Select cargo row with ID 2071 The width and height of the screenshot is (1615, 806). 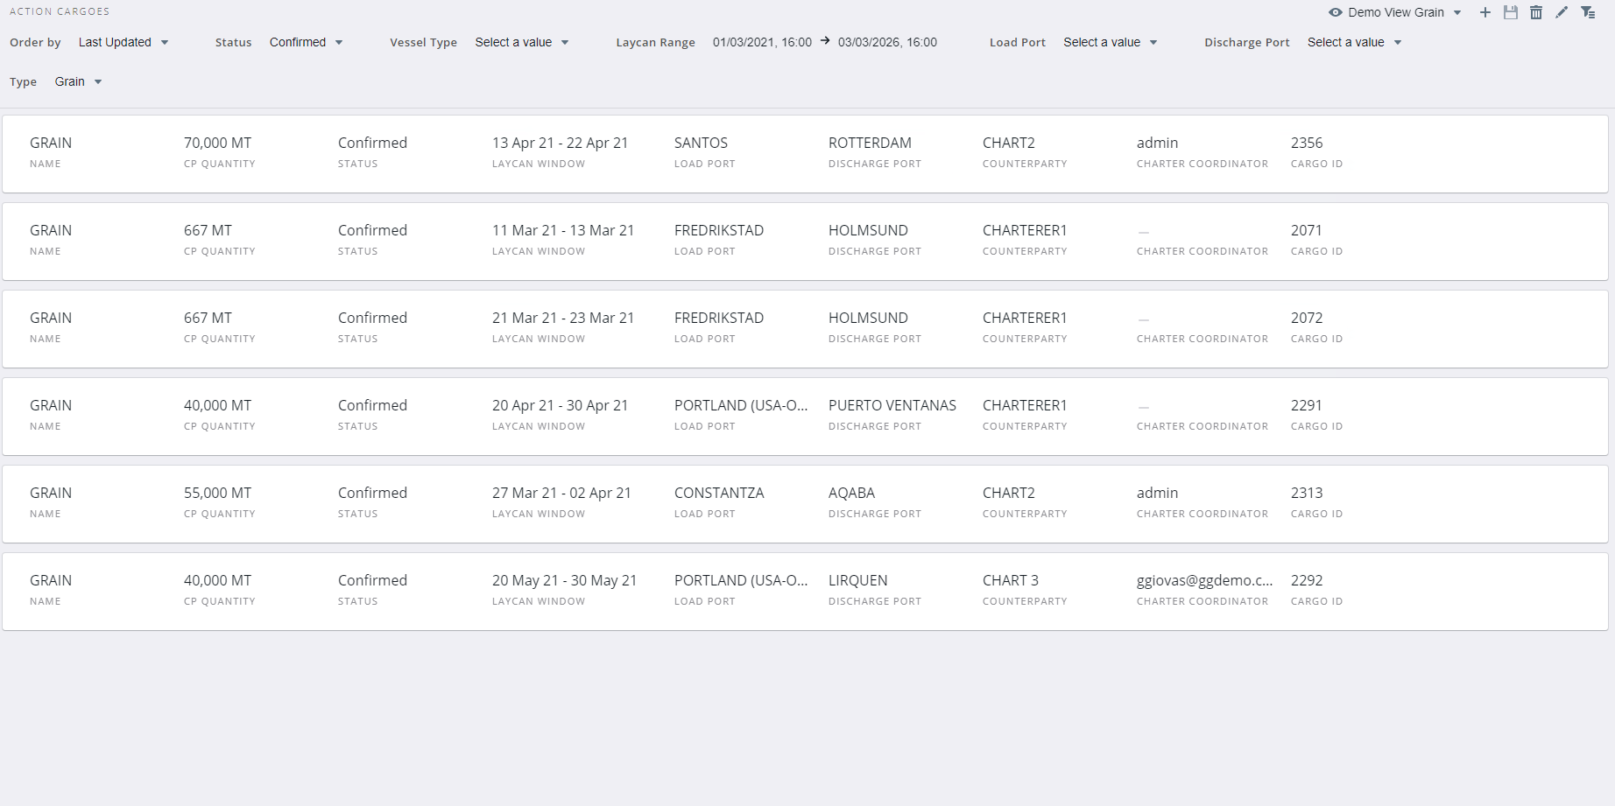(x=804, y=241)
